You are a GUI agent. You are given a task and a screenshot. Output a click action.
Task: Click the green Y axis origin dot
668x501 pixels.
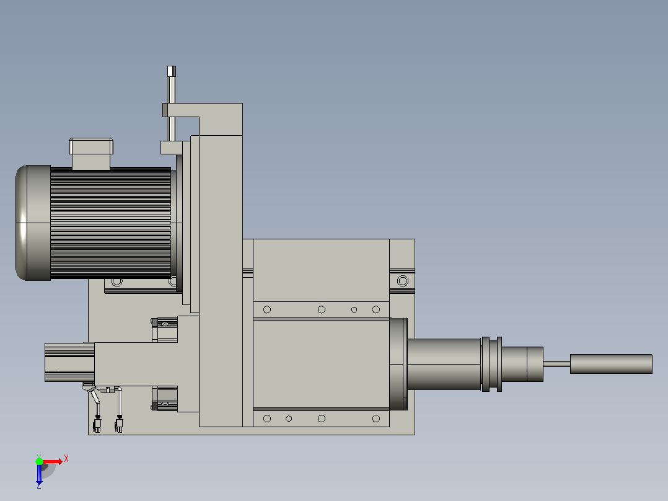point(39,461)
